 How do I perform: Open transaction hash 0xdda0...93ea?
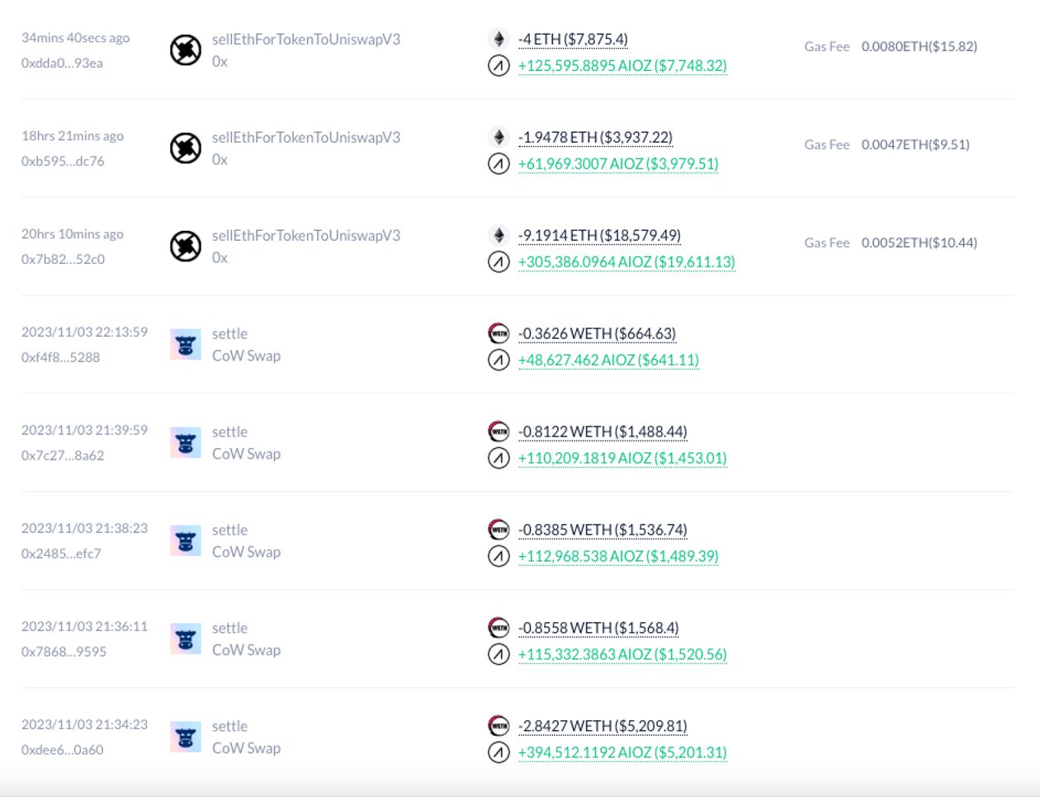62,63
